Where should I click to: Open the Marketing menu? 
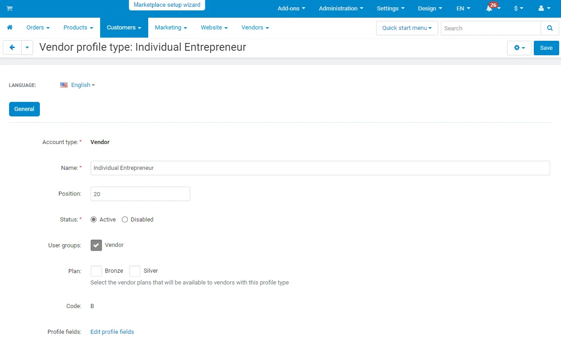click(171, 28)
